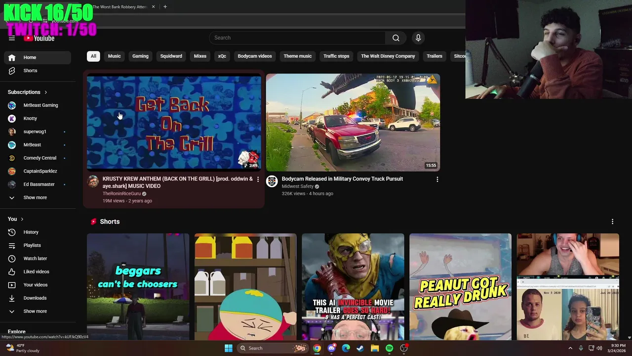Open Shorts section options menu

coord(612,222)
